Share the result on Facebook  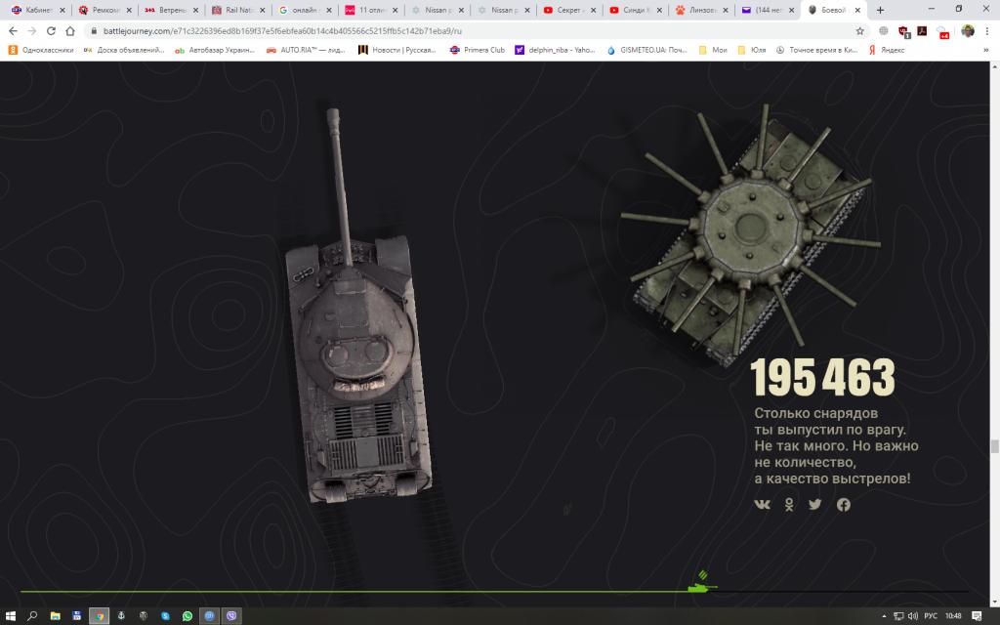click(x=843, y=505)
